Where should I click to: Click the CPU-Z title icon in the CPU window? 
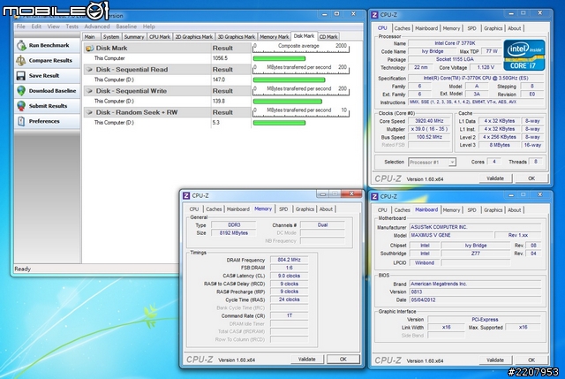point(374,15)
